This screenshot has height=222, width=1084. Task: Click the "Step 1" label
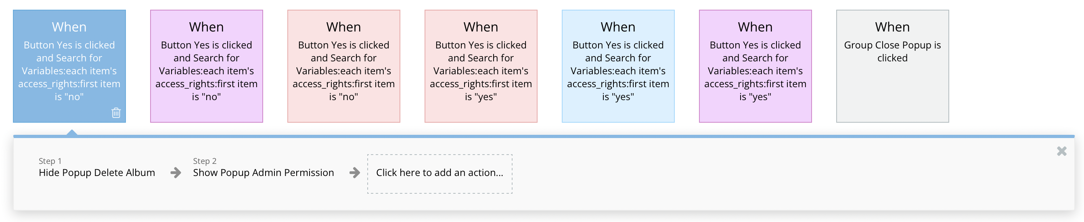(50, 161)
